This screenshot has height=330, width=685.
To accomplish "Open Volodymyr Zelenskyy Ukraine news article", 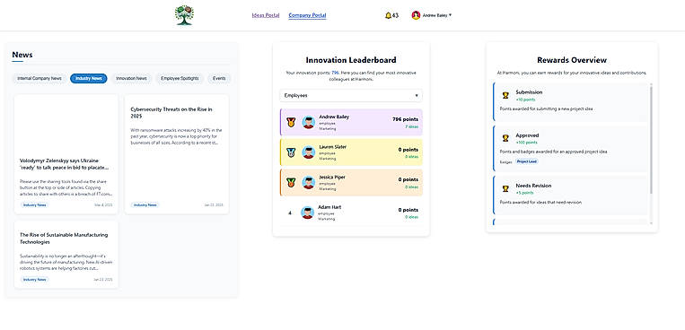I will click(66, 154).
